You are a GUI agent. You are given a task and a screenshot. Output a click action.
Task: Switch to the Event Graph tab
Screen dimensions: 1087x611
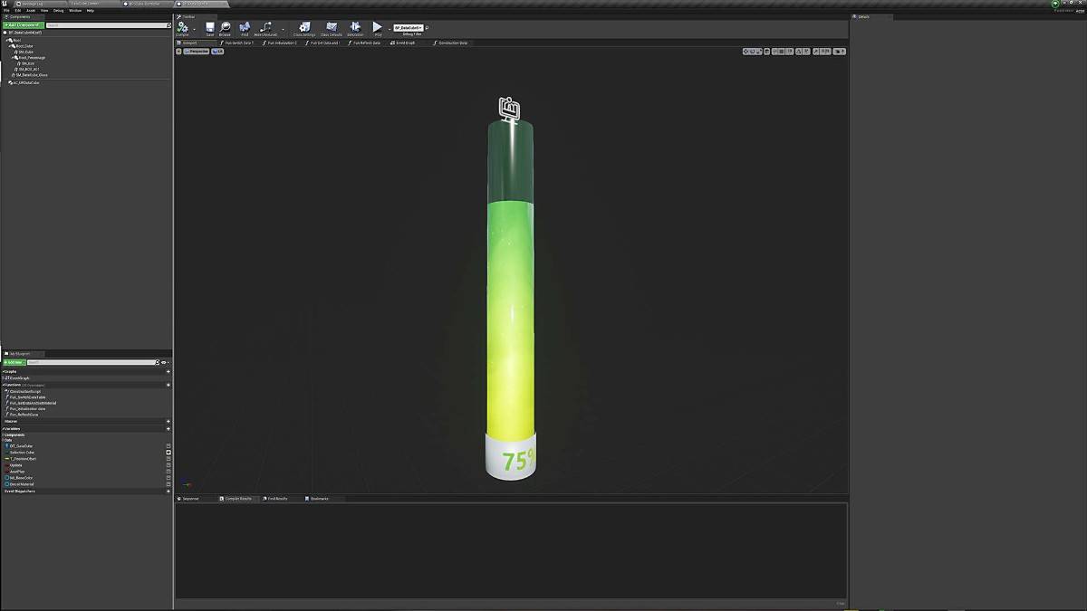pos(408,43)
